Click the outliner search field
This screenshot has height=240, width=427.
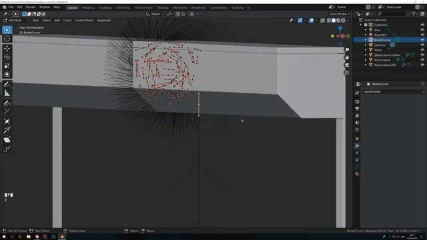coord(392,14)
